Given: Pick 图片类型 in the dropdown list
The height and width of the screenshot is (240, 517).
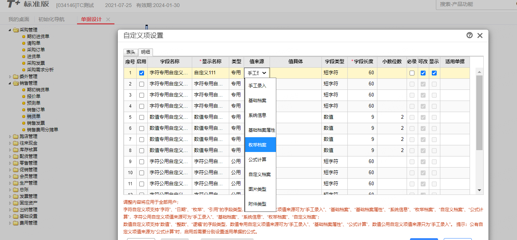Looking at the screenshot, I should pyautogui.click(x=260, y=189).
